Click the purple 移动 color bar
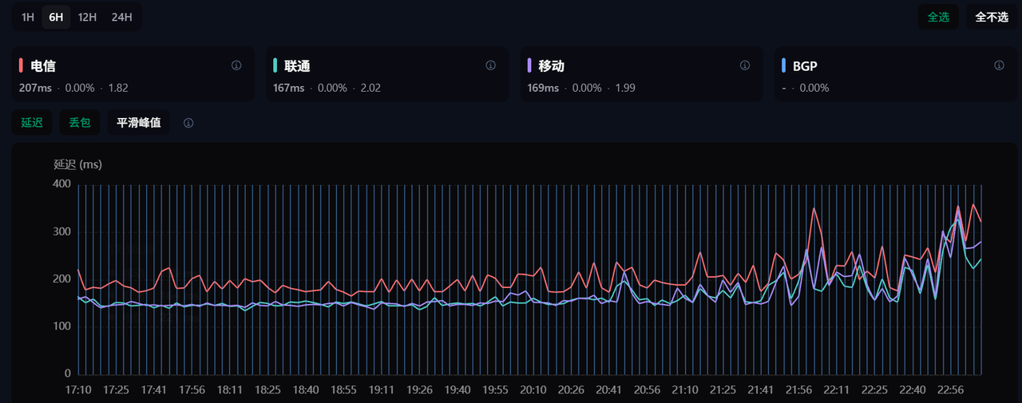The height and width of the screenshot is (403, 1022). click(x=529, y=65)
